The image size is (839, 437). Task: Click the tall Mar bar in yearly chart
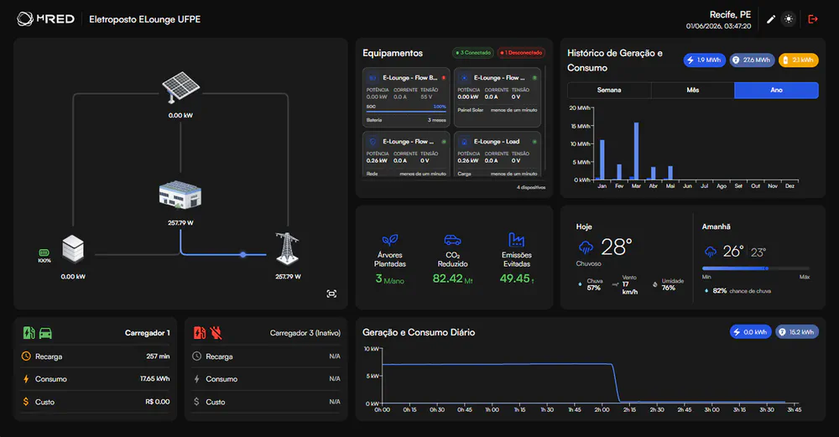click(636, 151)
